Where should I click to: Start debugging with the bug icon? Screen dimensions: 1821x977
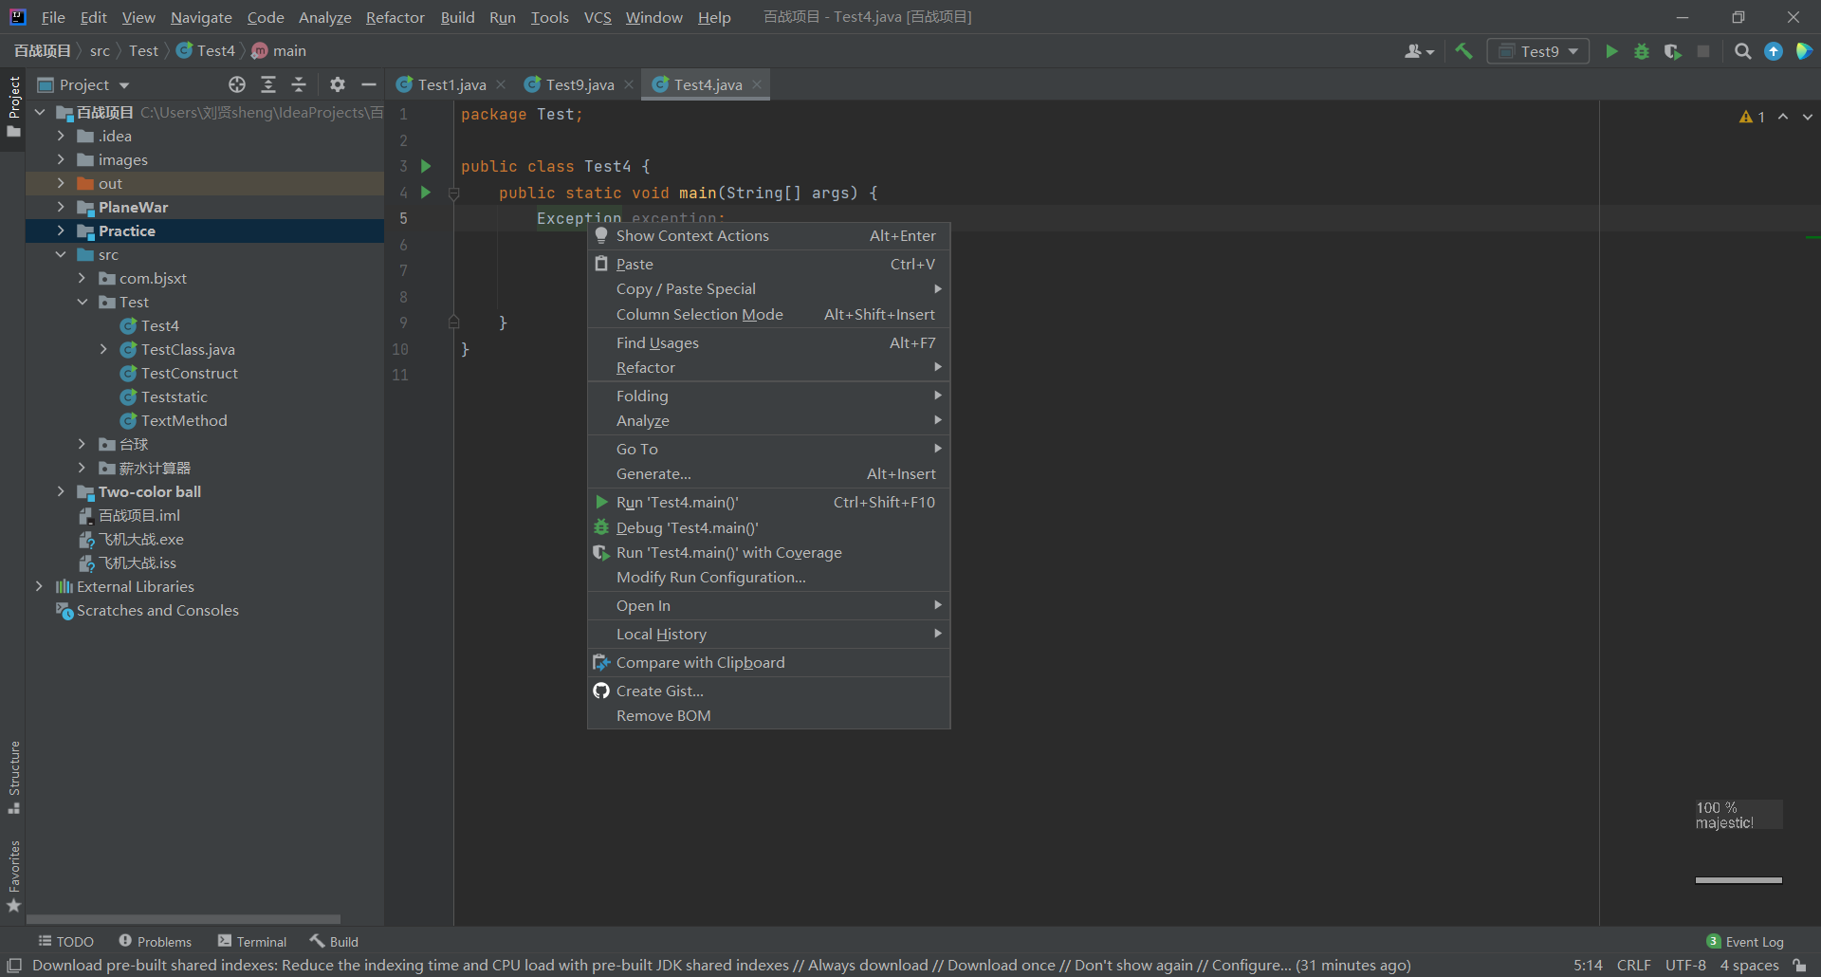click(x=1642, y=51)
